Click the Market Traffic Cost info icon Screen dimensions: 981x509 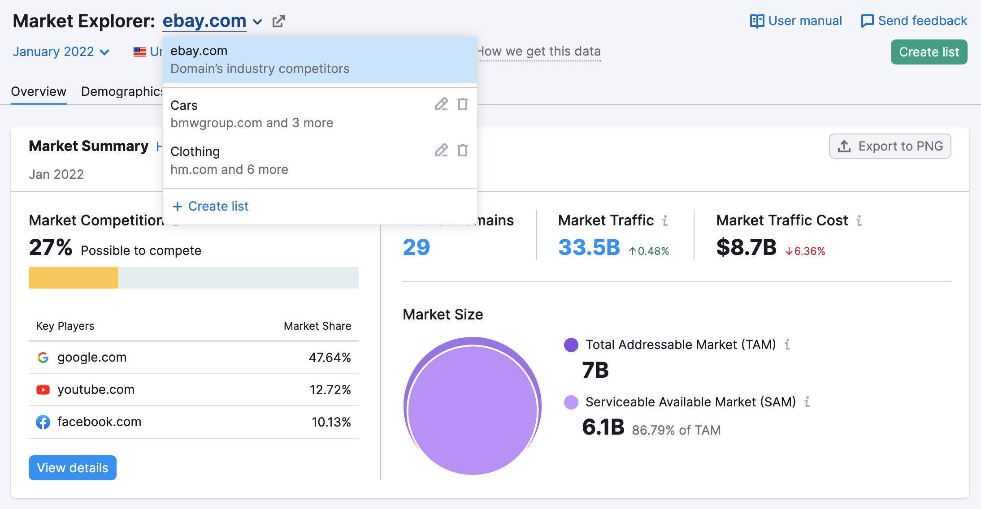pos(859,220)
